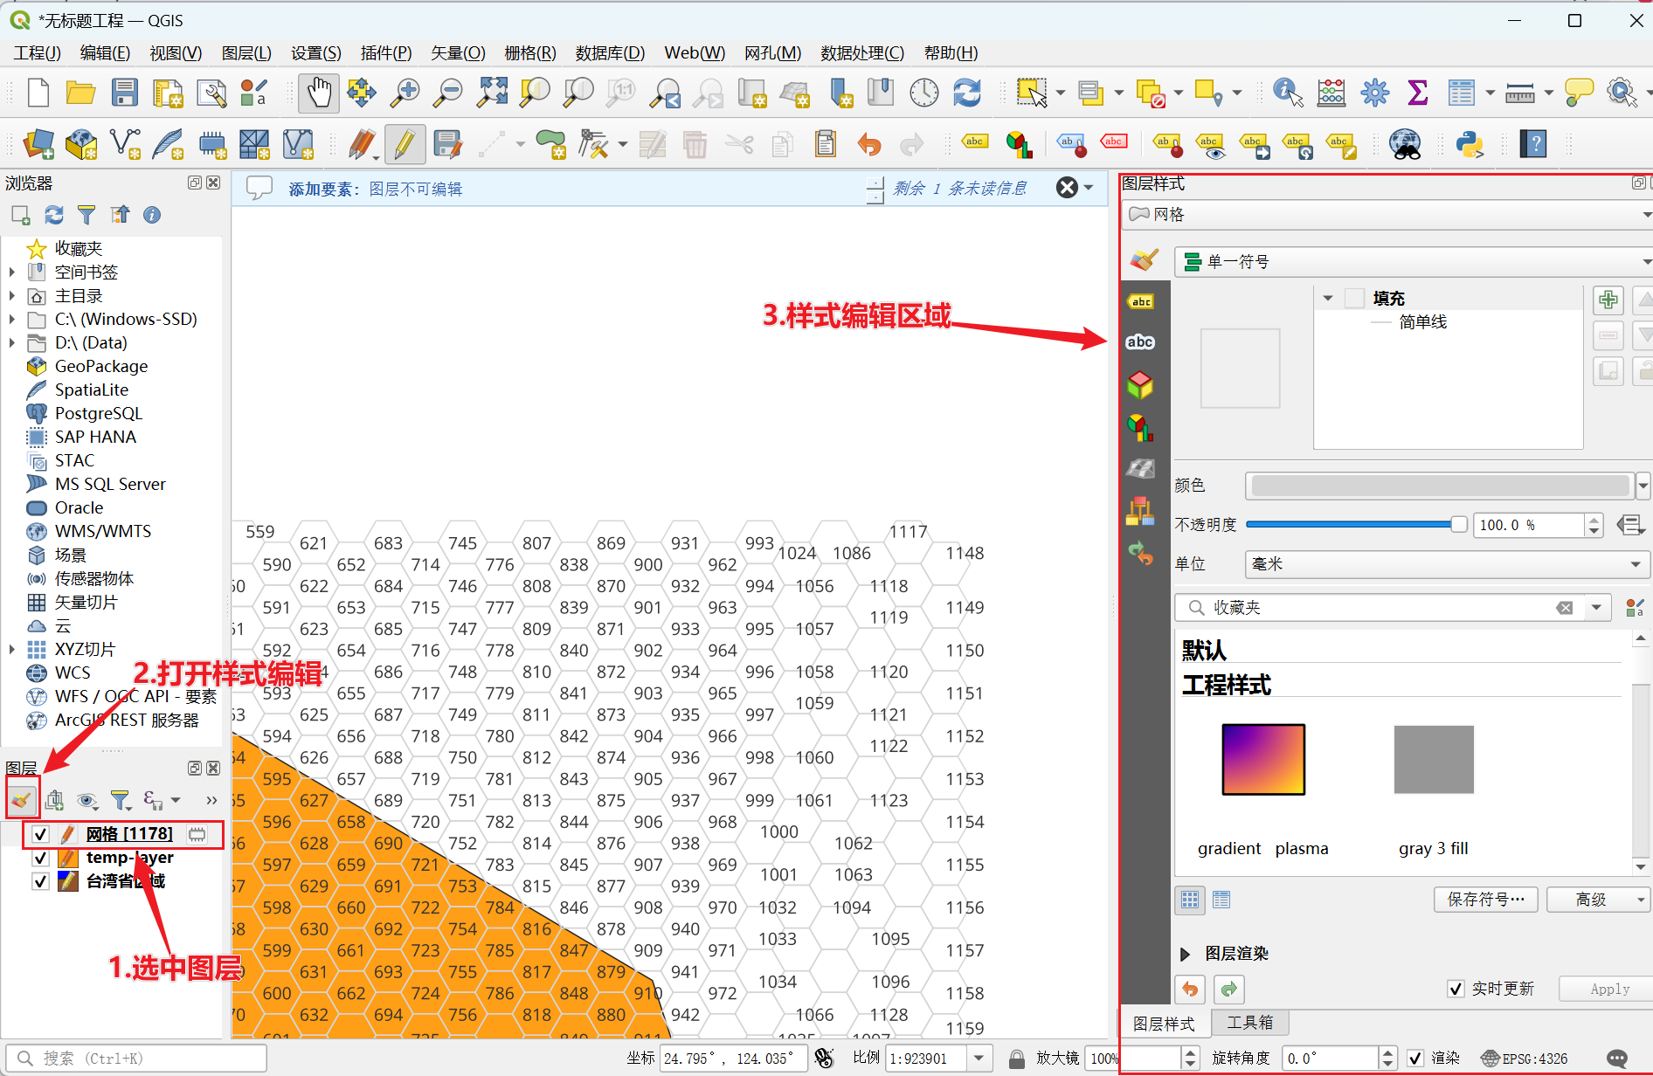Image resolution: width=1653 pixels, height=1076 pixels.
Task: Open the 单一符号 renderer dropdown
Action: (1413, 262)
